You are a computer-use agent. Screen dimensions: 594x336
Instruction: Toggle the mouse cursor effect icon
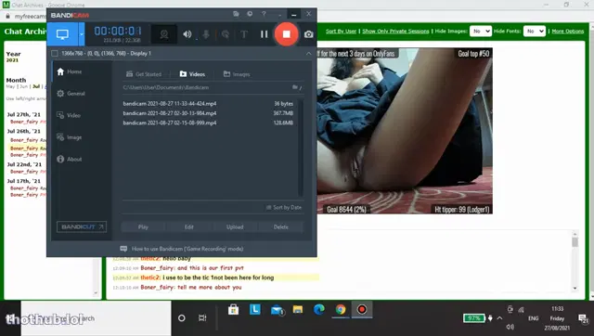[226, 34]
